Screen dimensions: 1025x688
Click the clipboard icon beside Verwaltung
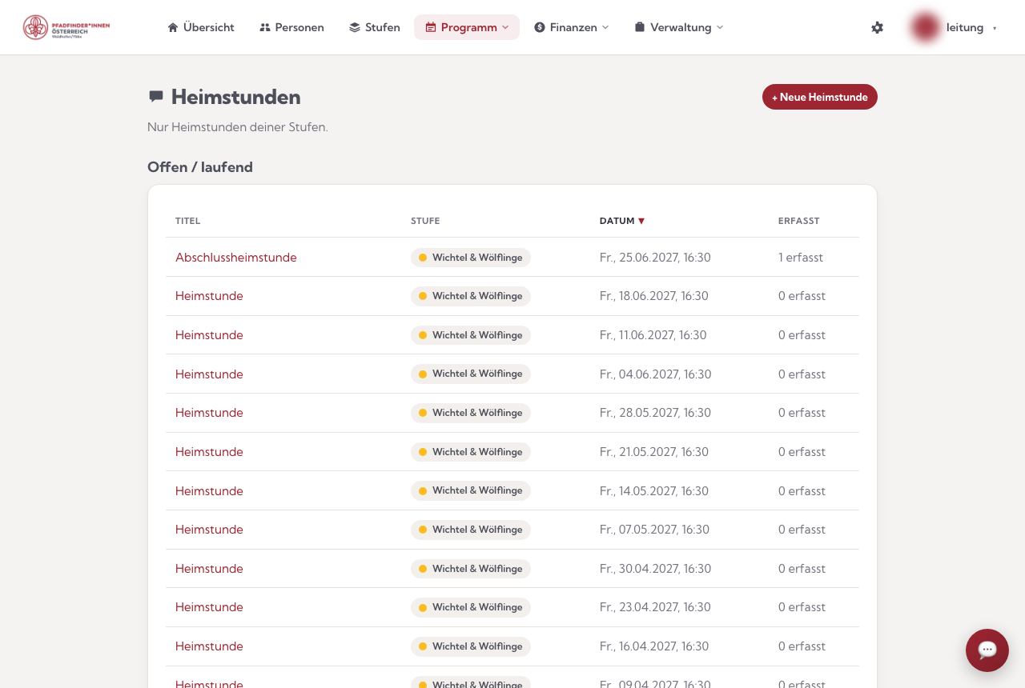click(x=640, y=27)
